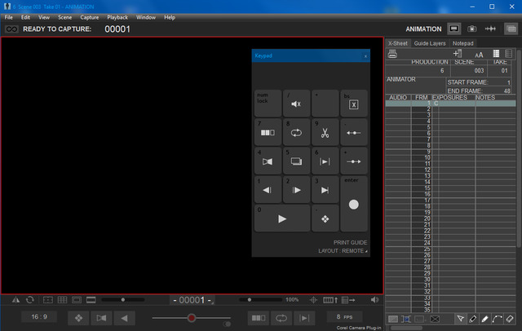Viewport: 522px width, 331px height.
Task: Click the red playback speed slider knob
Action: point(192,317)
